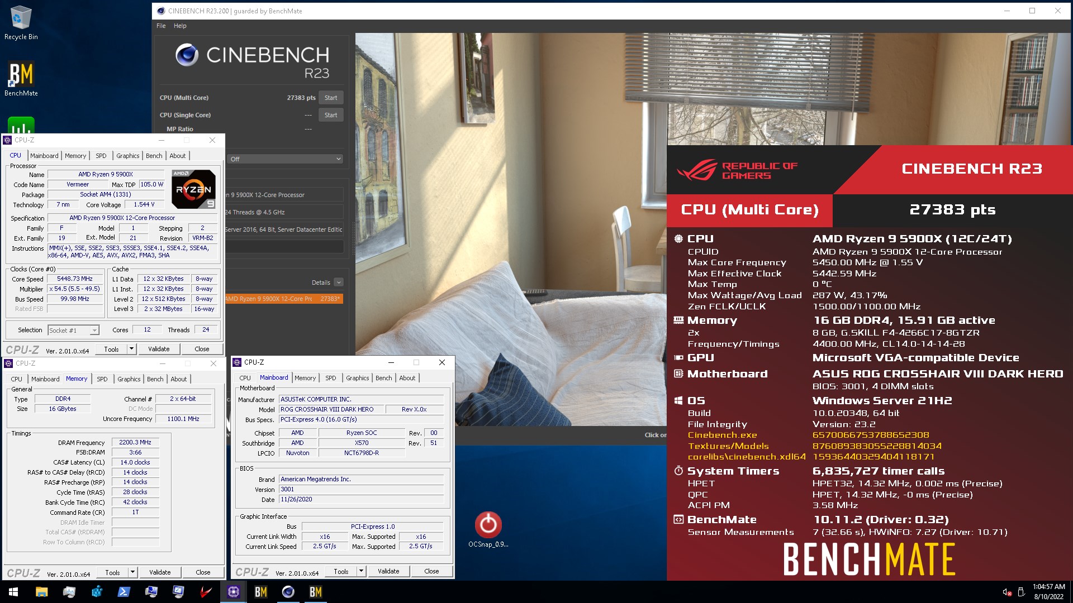
Task: Click Validate in Mainboard CPU-Z window
Action: coord(388,571)
